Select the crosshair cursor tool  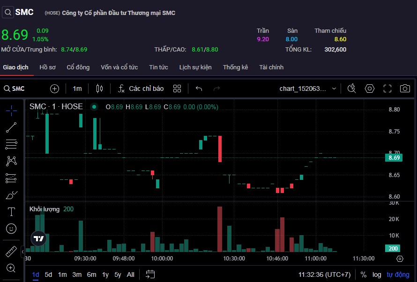click(11, 110)
